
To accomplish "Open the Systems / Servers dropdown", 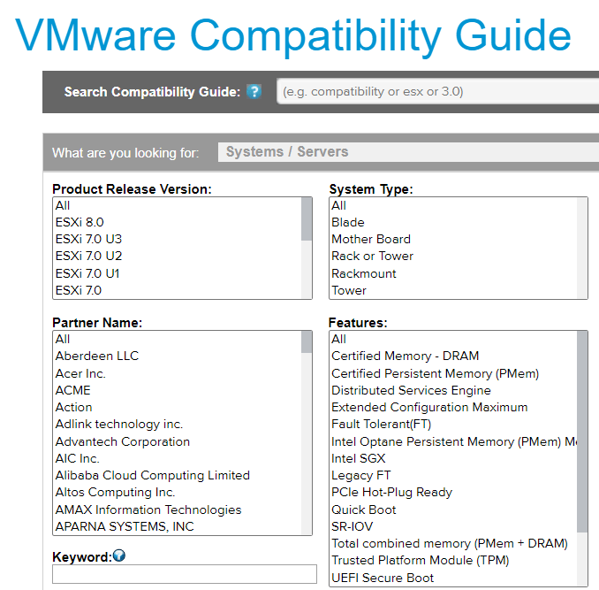I will click(x=408, y=152).
